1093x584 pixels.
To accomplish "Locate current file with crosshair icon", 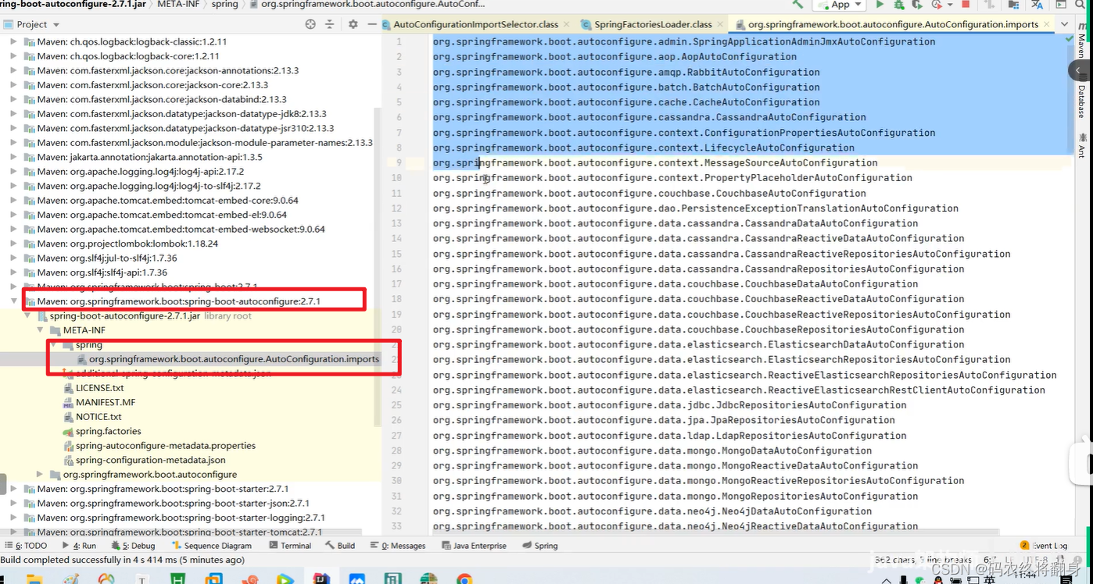I will 310,24.
